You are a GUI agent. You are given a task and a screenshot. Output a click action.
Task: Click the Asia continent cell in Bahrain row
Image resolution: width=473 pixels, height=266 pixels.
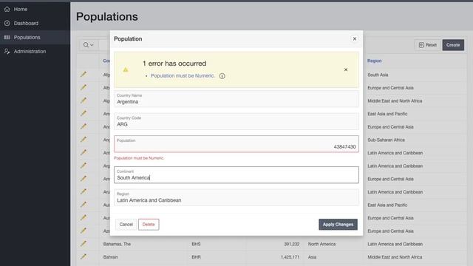pyautogui.click(x=312, y=257)
